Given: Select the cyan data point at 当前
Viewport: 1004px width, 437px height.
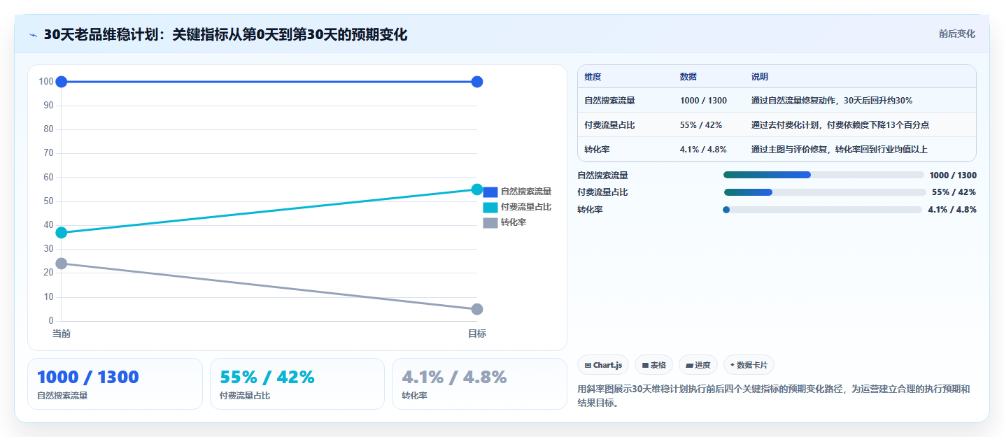Looking at the screenshot, I should click(62, 232).
